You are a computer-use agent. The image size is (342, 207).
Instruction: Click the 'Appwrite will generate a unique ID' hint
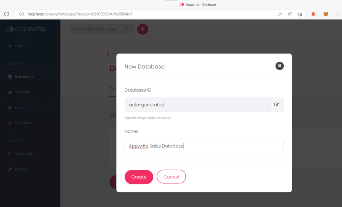(x=147, y=118)
